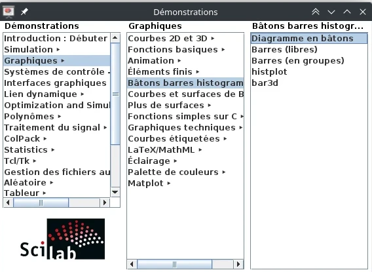The height and width of the screenshot is (272, 372).
Task: Open Courbes étiquetées submenu
Action: 185,138
